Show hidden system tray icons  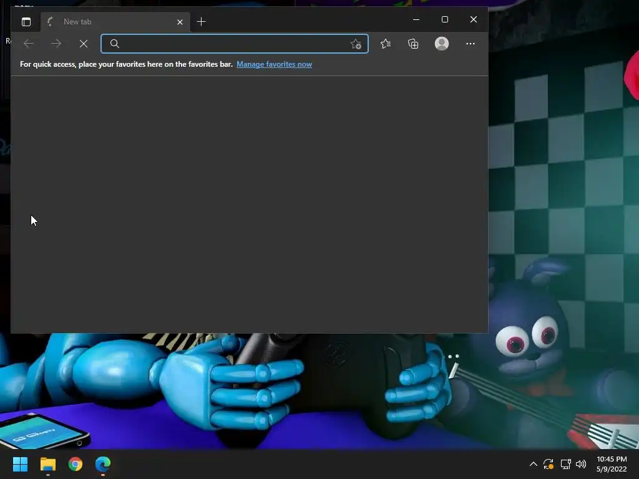533,464
